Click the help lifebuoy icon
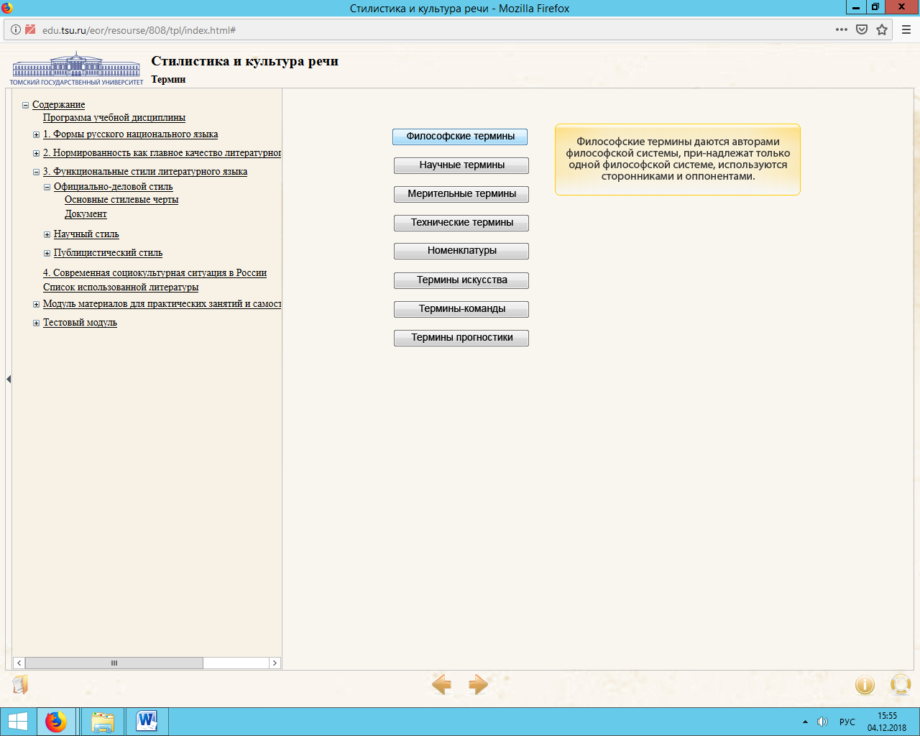The height and width of the screenshot is (736, 920). coord(901,685)
